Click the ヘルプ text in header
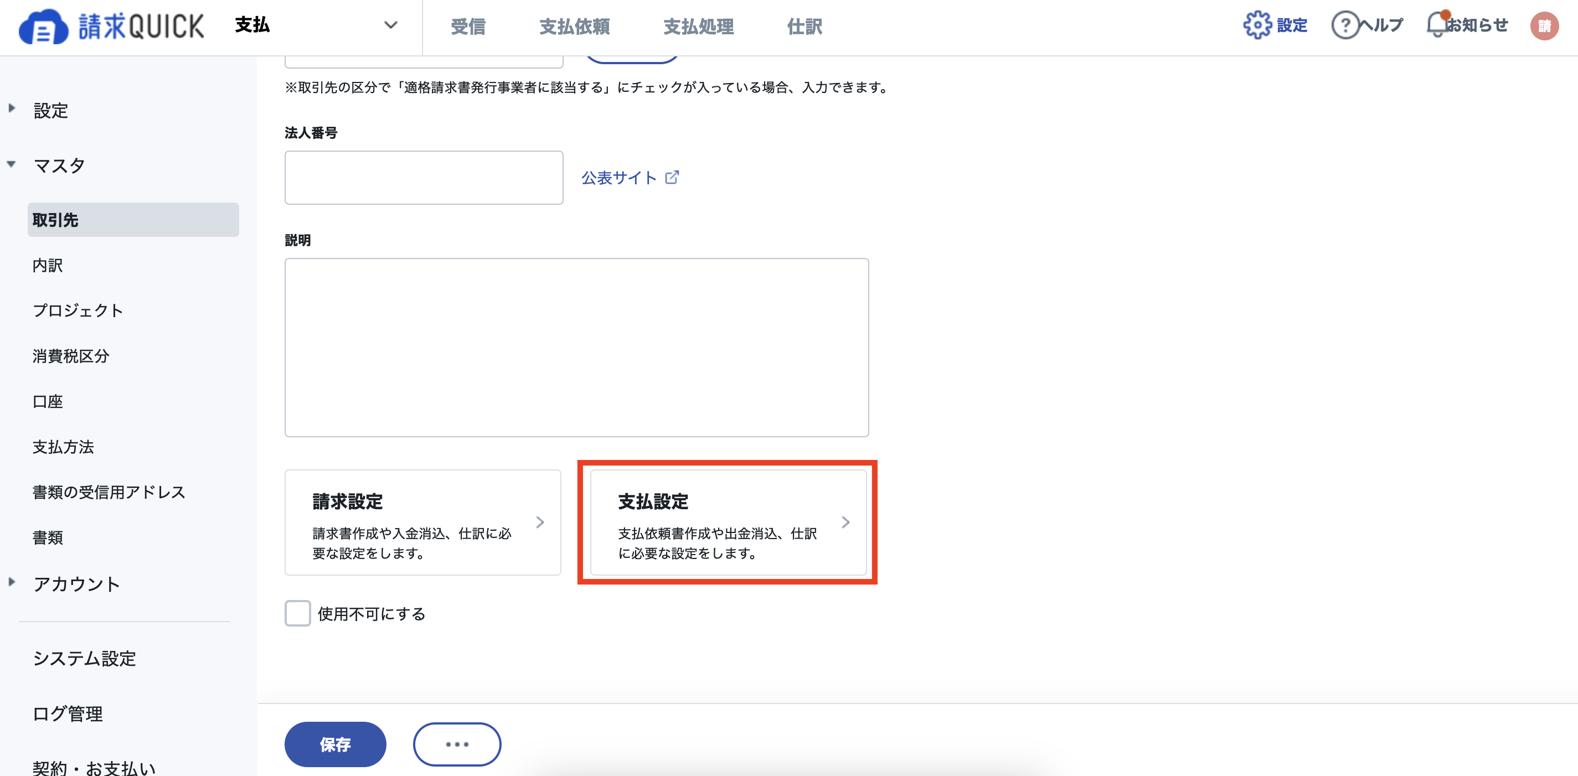Screen dimensions: 1578x776 1381,25
